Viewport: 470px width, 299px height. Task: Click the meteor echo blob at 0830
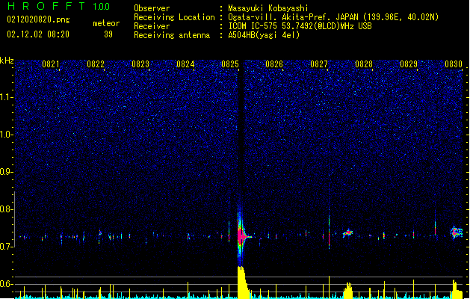coord(457,232)
